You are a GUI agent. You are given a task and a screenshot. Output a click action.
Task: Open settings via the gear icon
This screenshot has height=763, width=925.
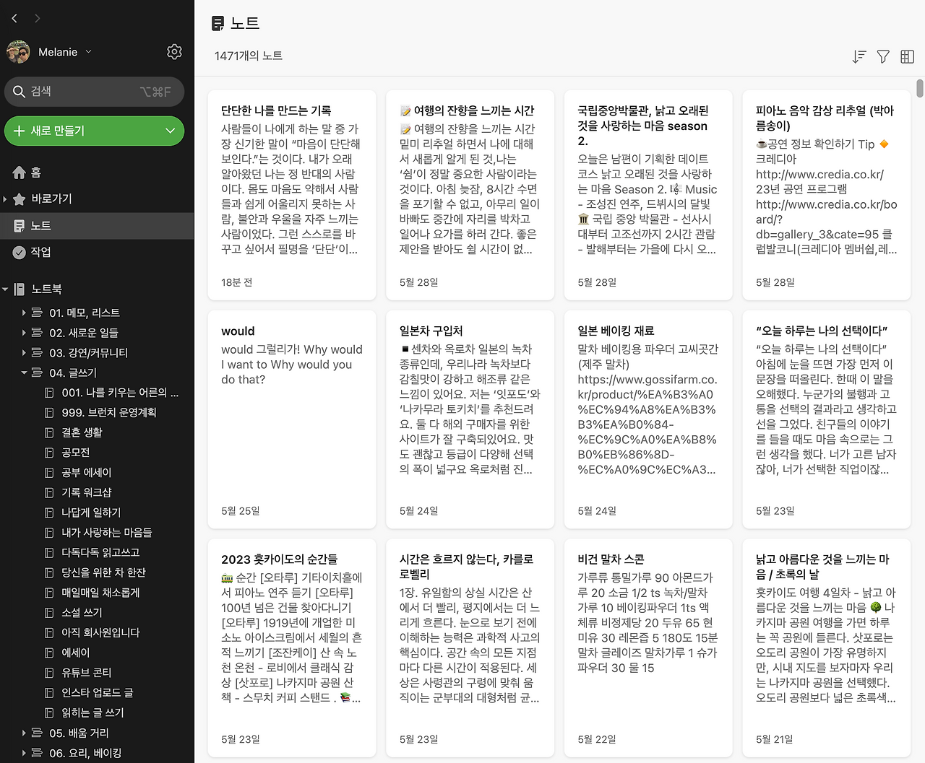pyautogui.click(x=174, y=51)
